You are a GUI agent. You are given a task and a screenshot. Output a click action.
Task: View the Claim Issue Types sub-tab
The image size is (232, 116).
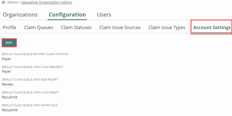click(x=167, y=27)
